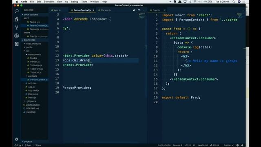Image resolution: width=261 pixels, height=147 pixels.
Task: Click the UTF-8 encoding status item
Action: pyautogui.click(x=188, y=145)
